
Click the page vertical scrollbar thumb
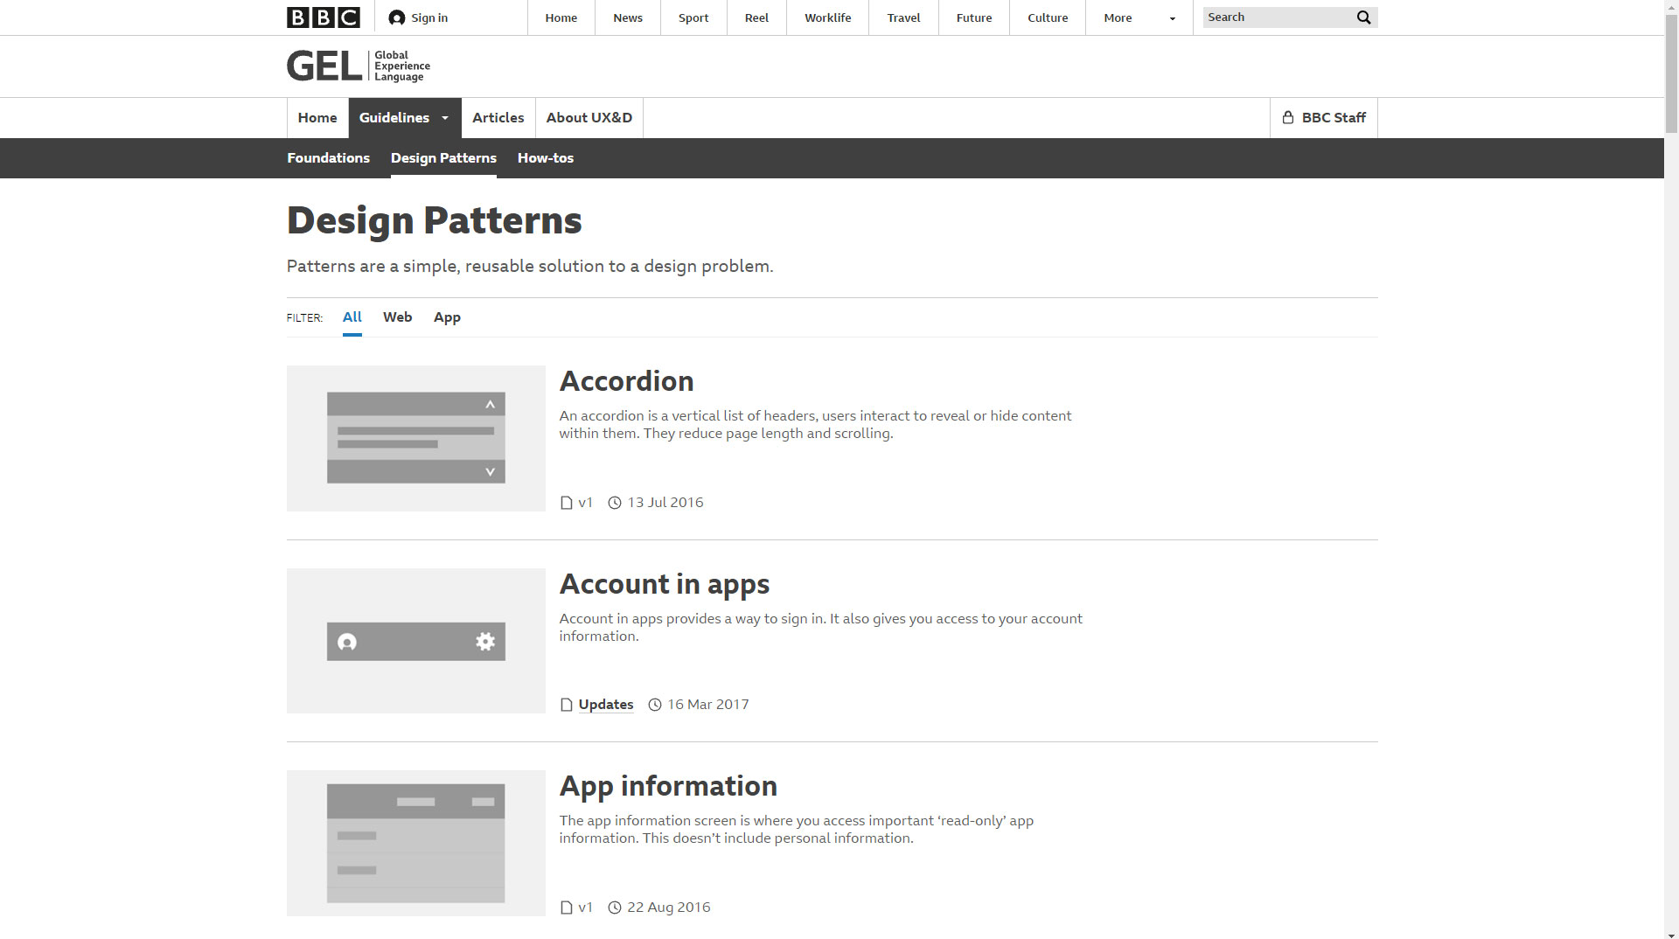(x=1671, y=73)
